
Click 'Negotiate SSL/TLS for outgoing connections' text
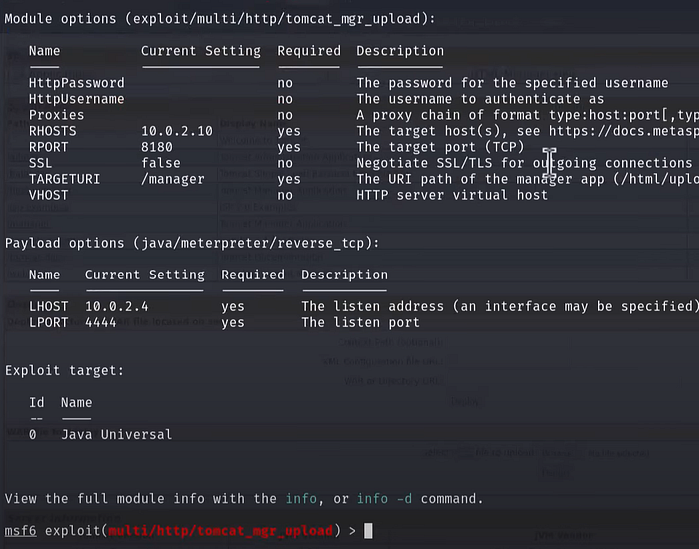524,163
